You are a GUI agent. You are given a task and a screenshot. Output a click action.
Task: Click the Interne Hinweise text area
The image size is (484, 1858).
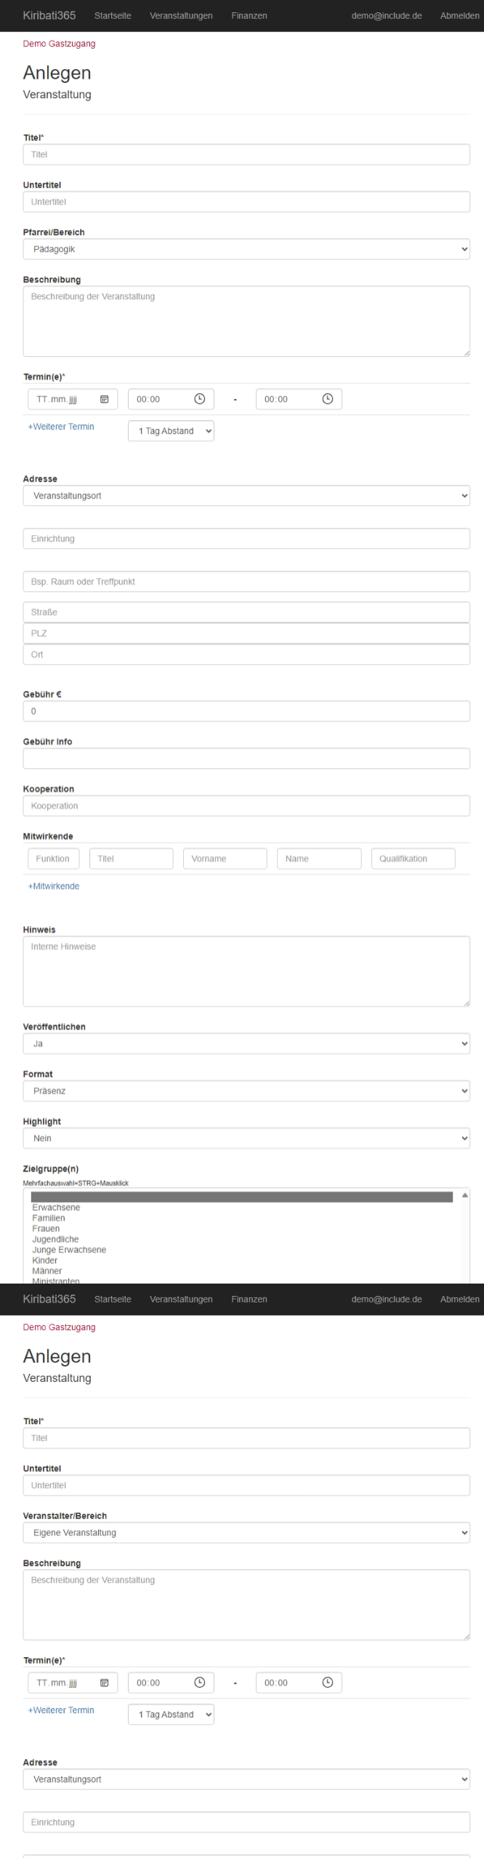pyautogui.click(x=246, y=971)
